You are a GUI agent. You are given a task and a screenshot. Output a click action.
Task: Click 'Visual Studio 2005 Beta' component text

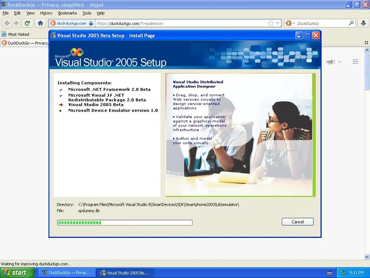coord(96,105)
